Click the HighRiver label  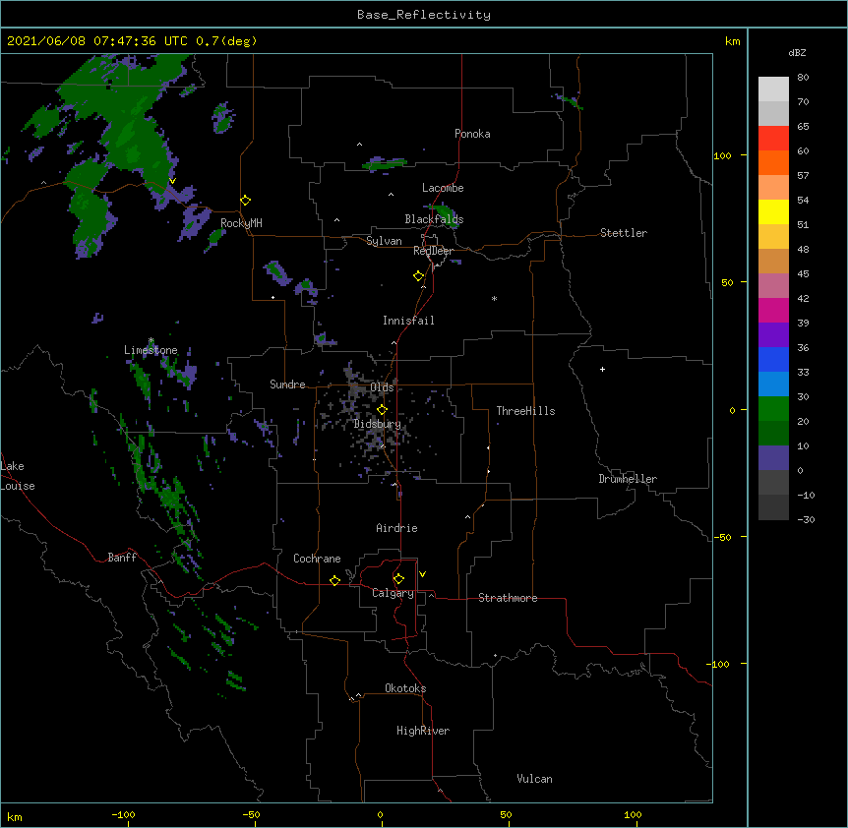[423, 731]
